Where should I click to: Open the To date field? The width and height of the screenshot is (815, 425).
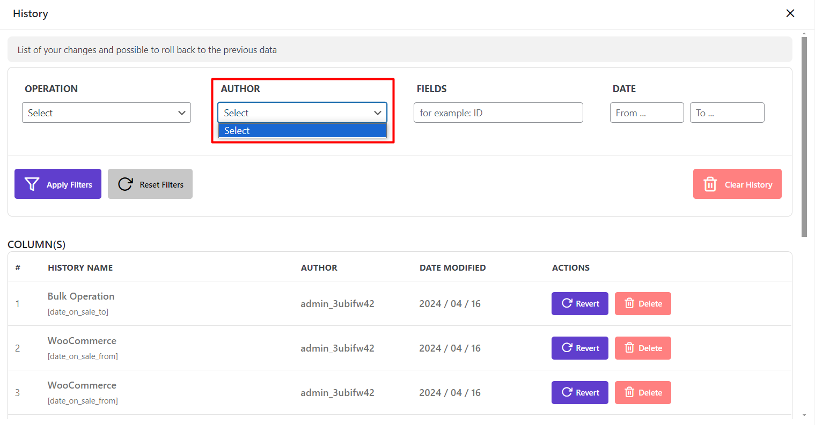726,113
